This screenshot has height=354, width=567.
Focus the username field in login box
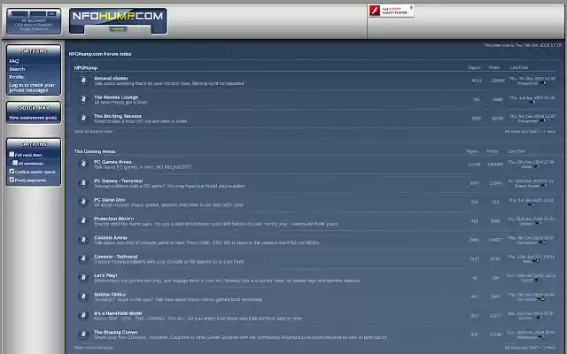[x=19, y=14]
